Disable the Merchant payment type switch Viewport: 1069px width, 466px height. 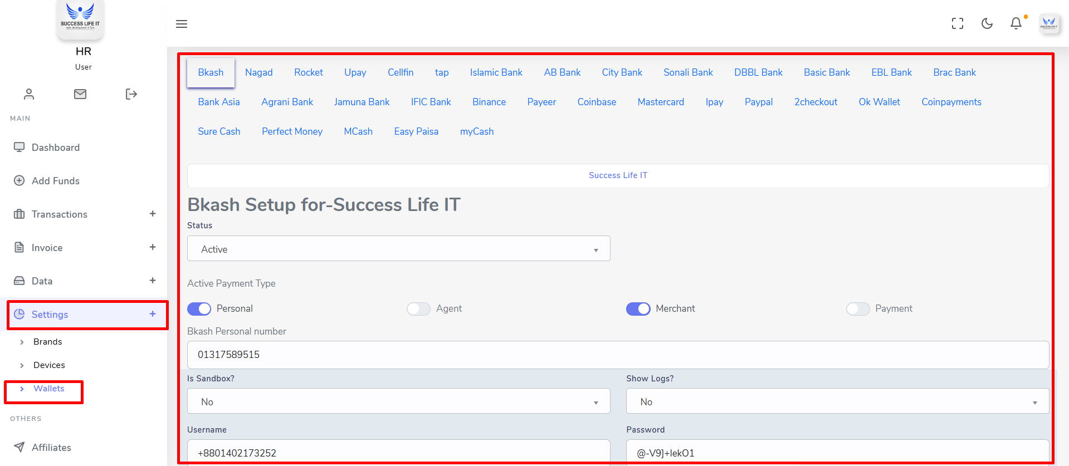click(x=638, y=308)
